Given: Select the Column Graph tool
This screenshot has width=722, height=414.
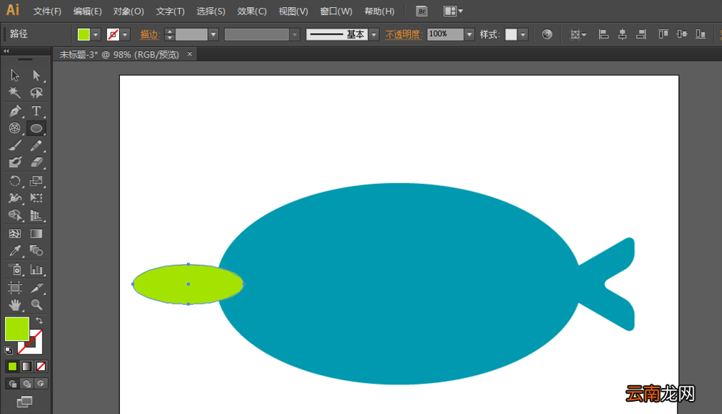Looking at the screenshot, I should pyautogui.click(x=36, y=269).
